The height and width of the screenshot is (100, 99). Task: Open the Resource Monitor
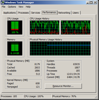point(63,86)
